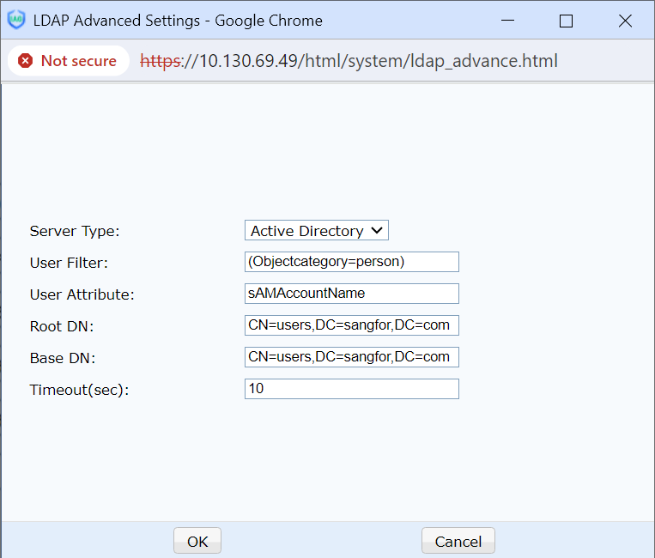Click the Root DN label
Viewport: 655px width, 558px height.
(61, 326)
